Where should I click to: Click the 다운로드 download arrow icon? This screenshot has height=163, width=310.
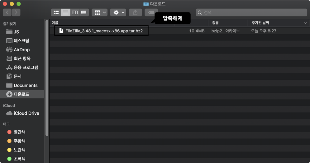[9, 94]
